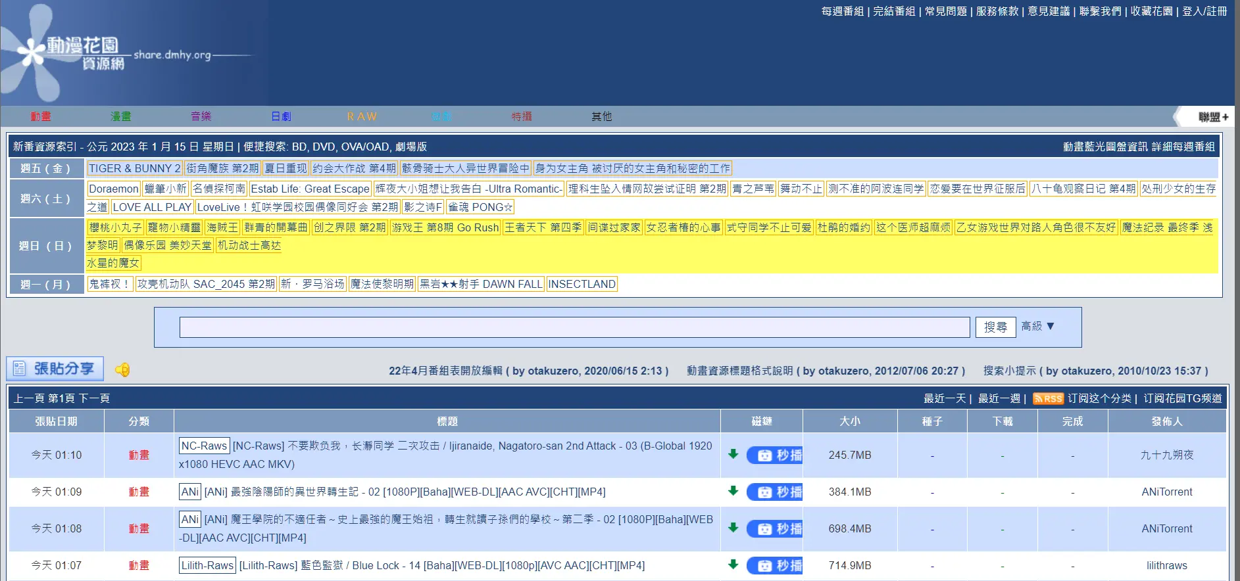Click 秒播 instant-play button for 魔王學院 row

[x=774, y=528]
